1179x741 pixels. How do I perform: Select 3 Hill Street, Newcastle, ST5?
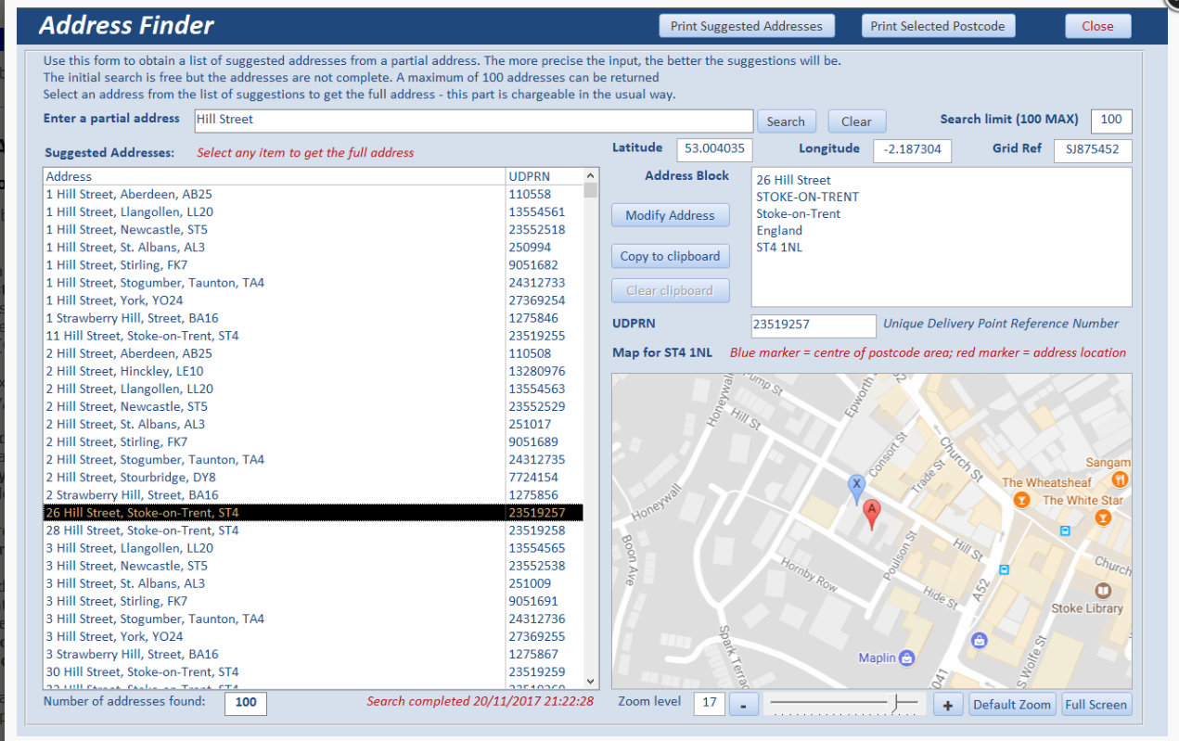[313, 566]
